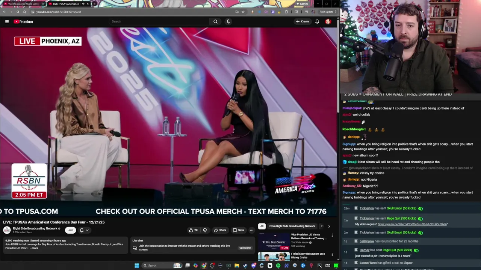Bookmark this page with star icon
Screen dimensions: 481x270
coord(243,12)
